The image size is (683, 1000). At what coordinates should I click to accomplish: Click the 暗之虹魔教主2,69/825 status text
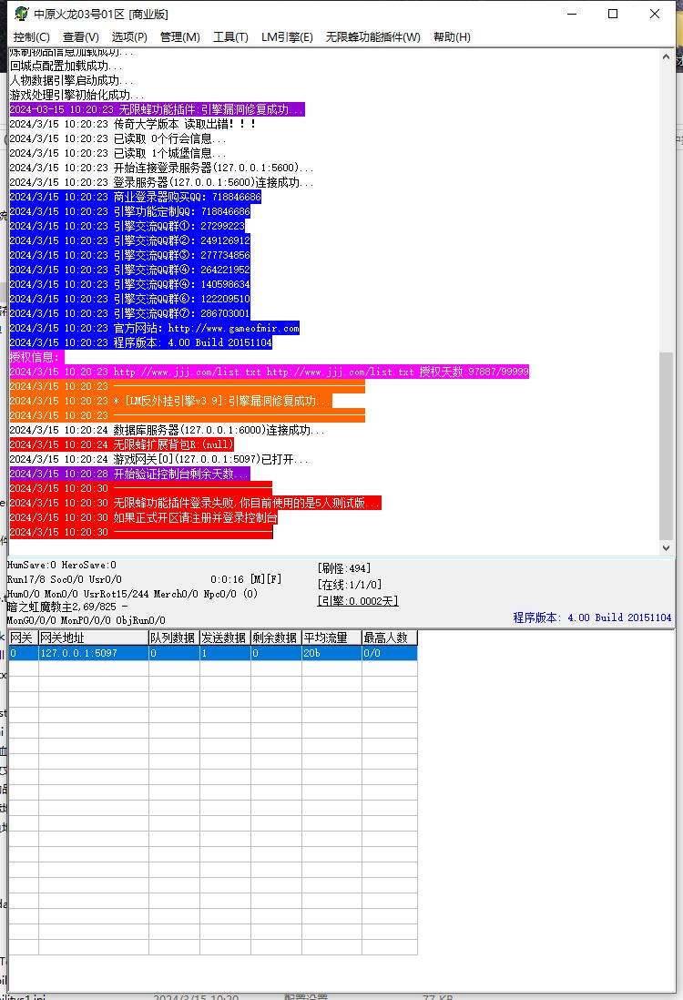[x=67, y=607]
